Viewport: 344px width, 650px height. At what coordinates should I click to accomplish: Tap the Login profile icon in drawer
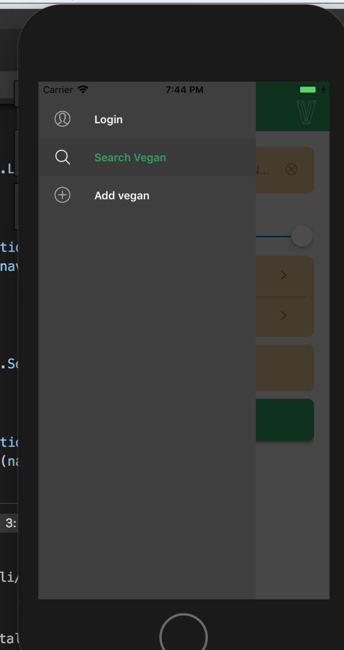tap(62, 119)
